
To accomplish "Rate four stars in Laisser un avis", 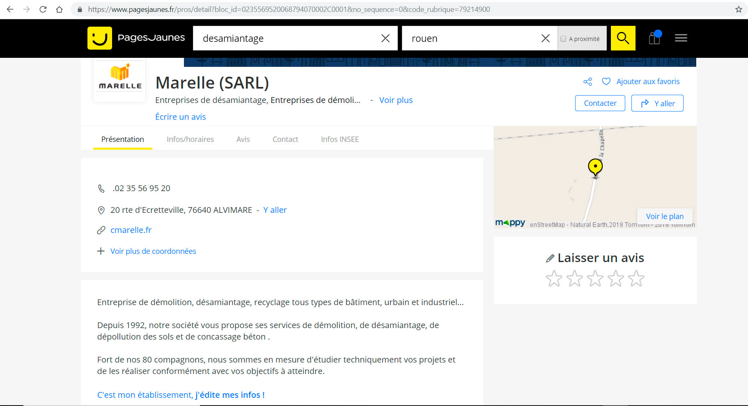I will coord(615,278).
